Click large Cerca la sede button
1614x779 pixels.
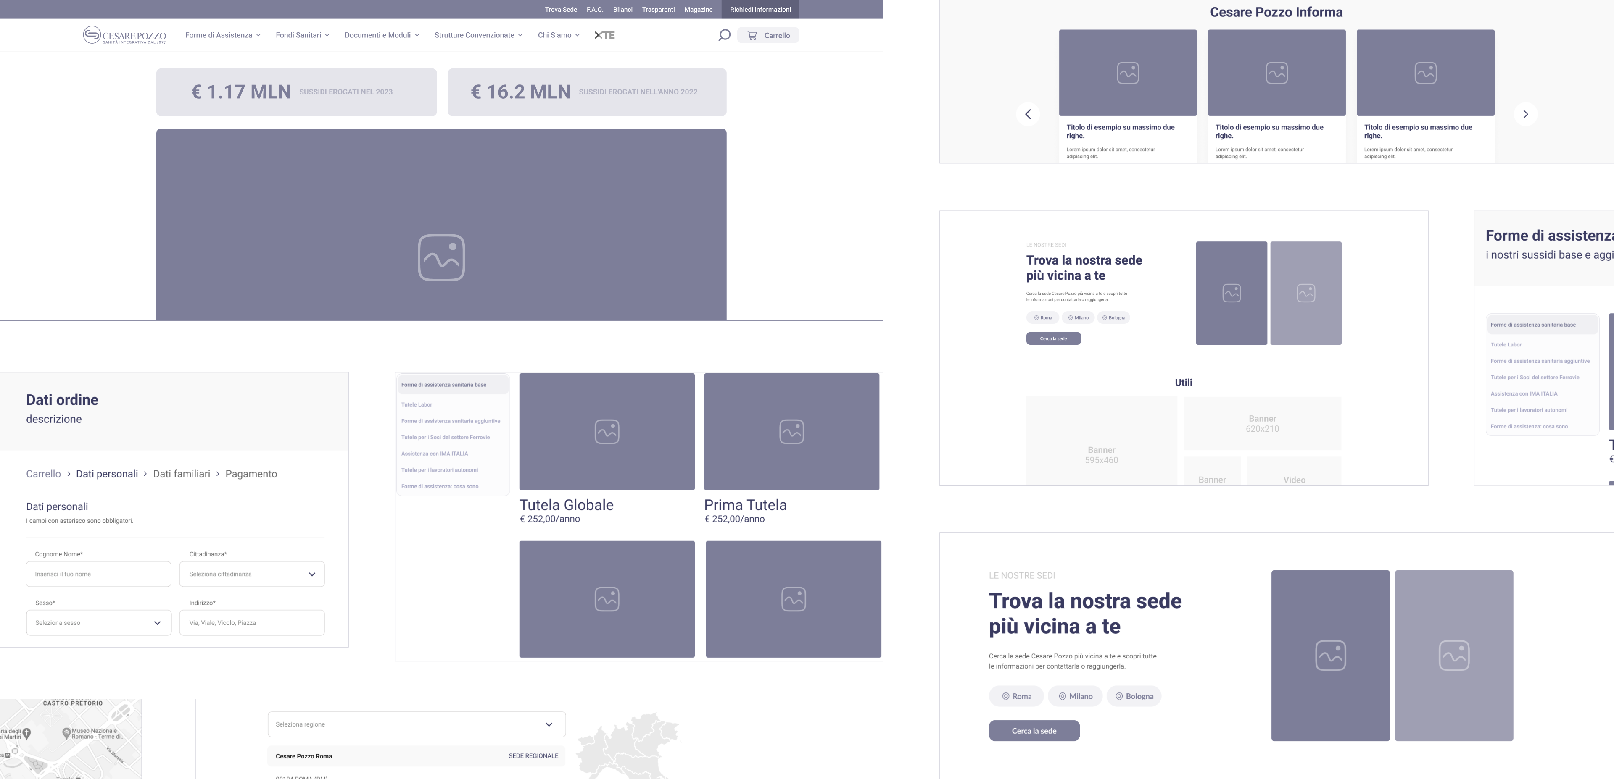point(1034,731)
